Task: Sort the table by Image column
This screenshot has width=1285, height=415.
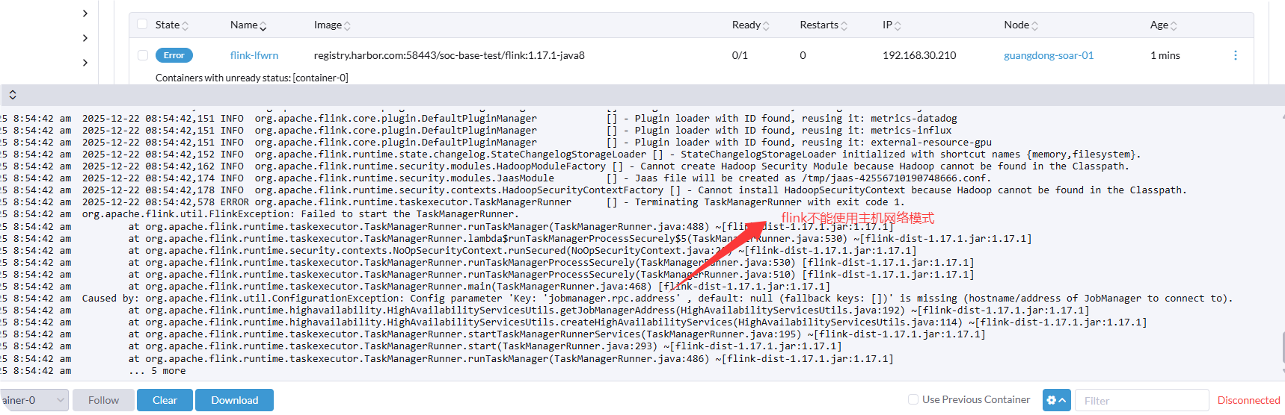Action: pos(333,25)
